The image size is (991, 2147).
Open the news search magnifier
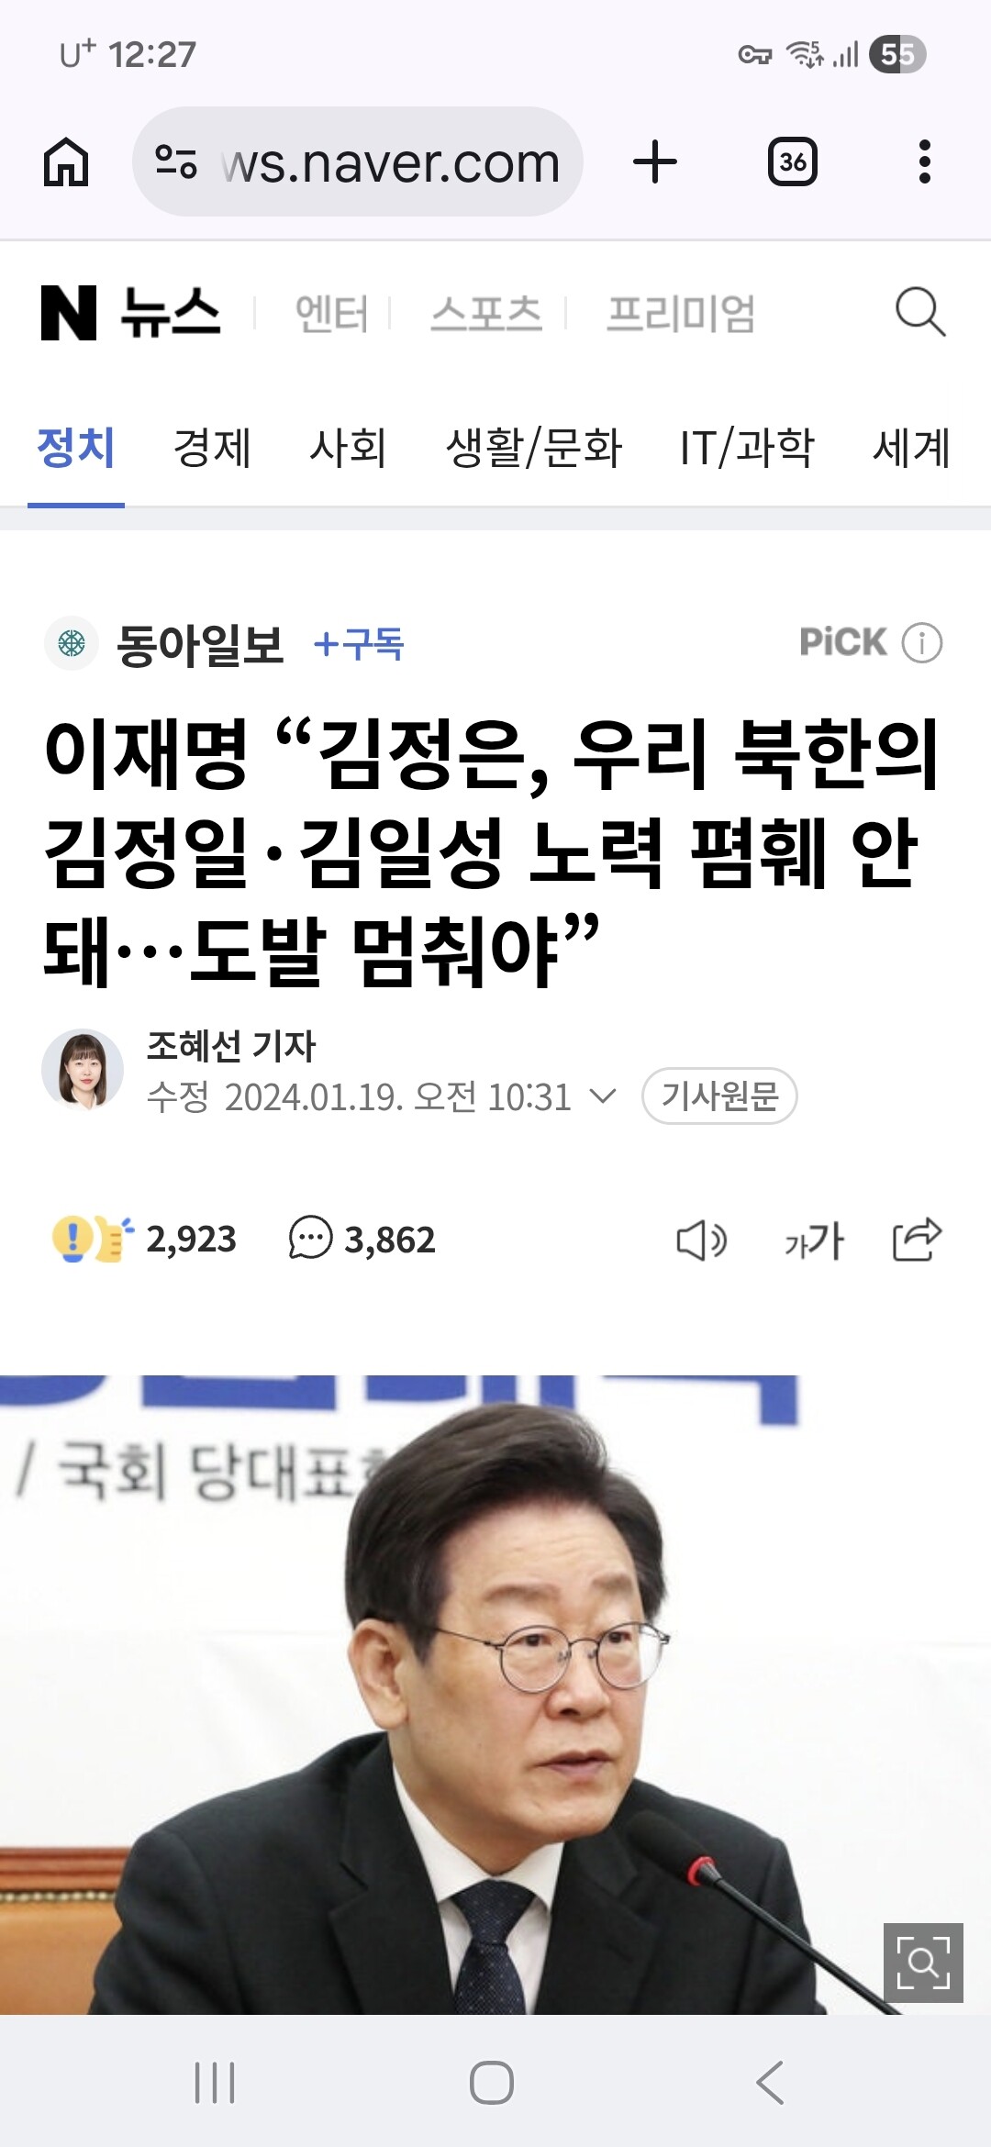(x=920, y=313)
